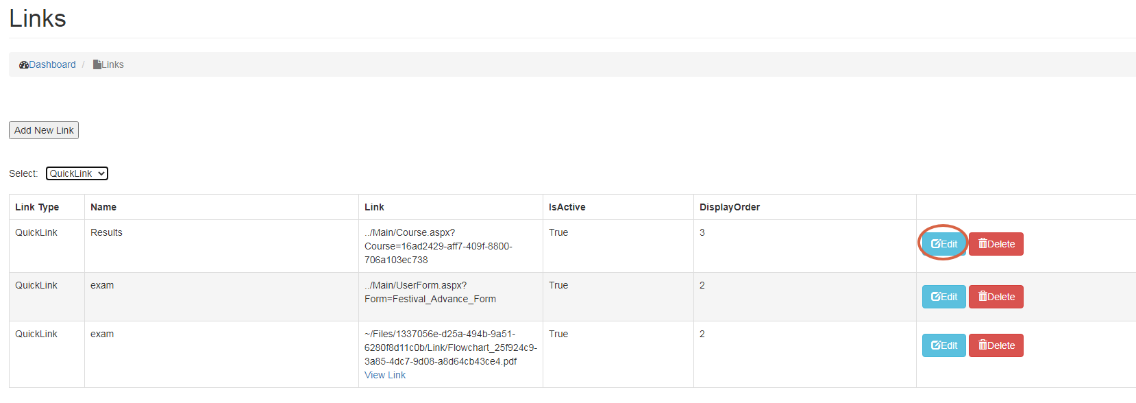This screenshot has width=1136, height=403.
Task: Click the Name column header
Action: click(x=103, y=207)
